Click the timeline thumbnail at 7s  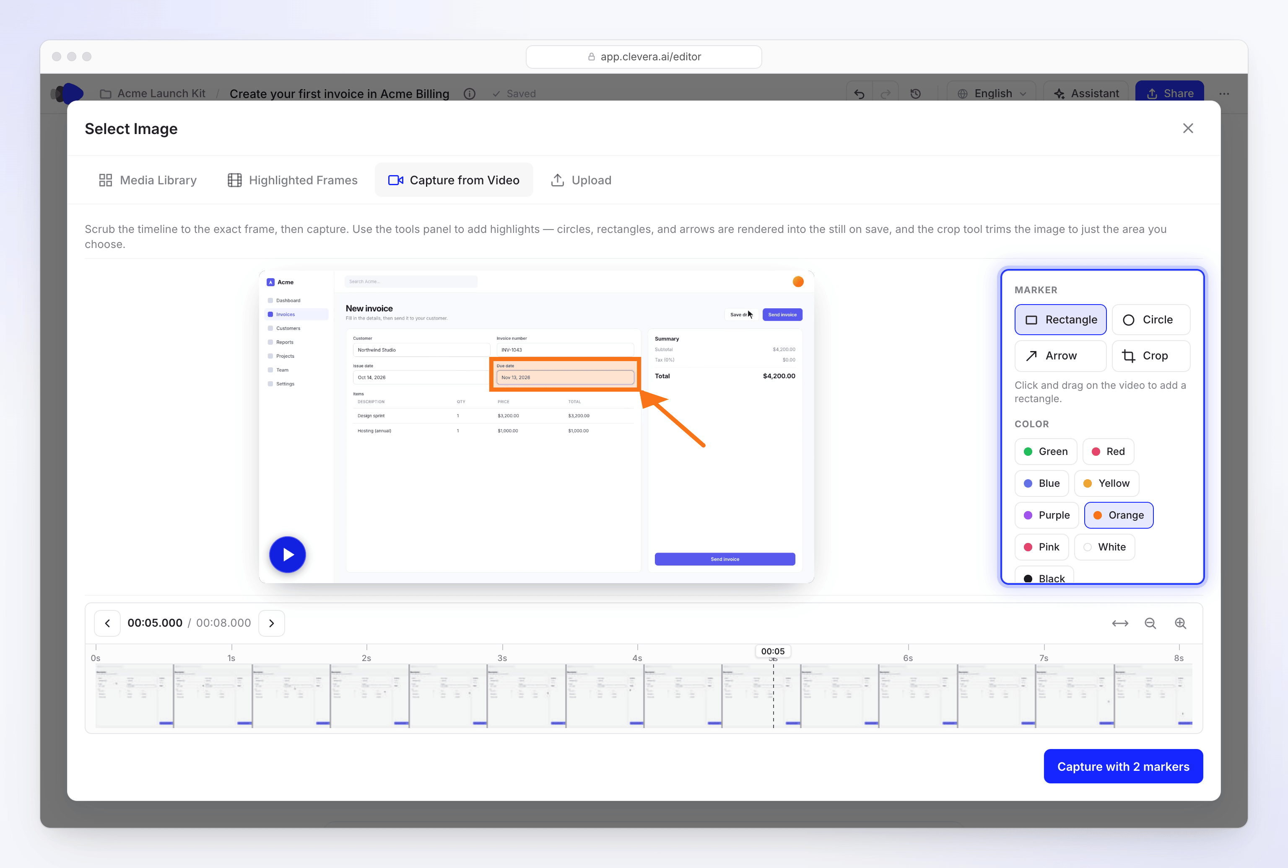1074,696
